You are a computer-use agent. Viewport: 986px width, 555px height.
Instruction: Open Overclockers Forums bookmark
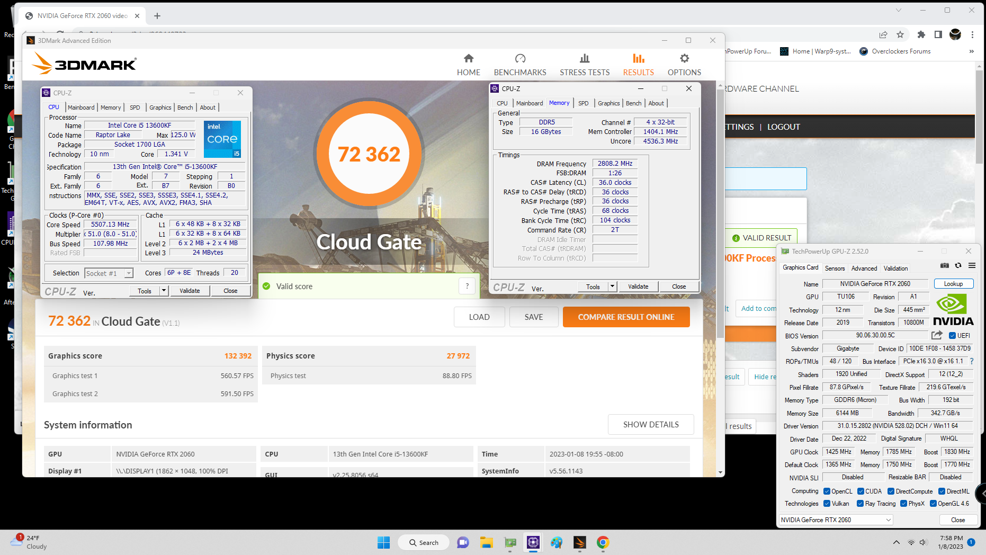pyautogui.click(x=895, y=51)
